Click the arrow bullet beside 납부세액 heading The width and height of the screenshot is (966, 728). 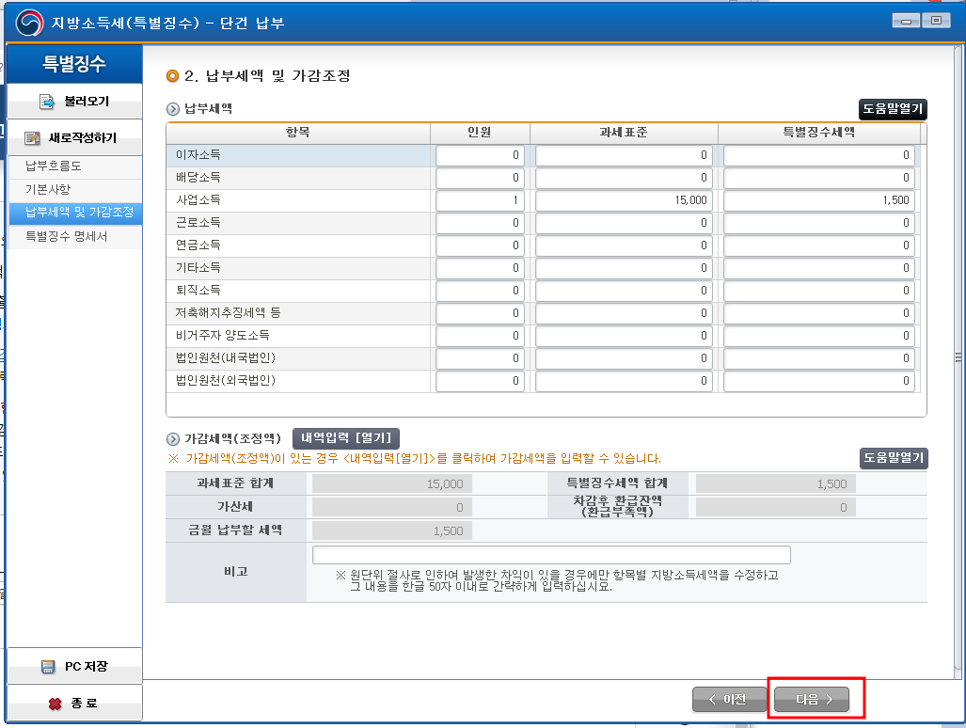coord(173,109)
